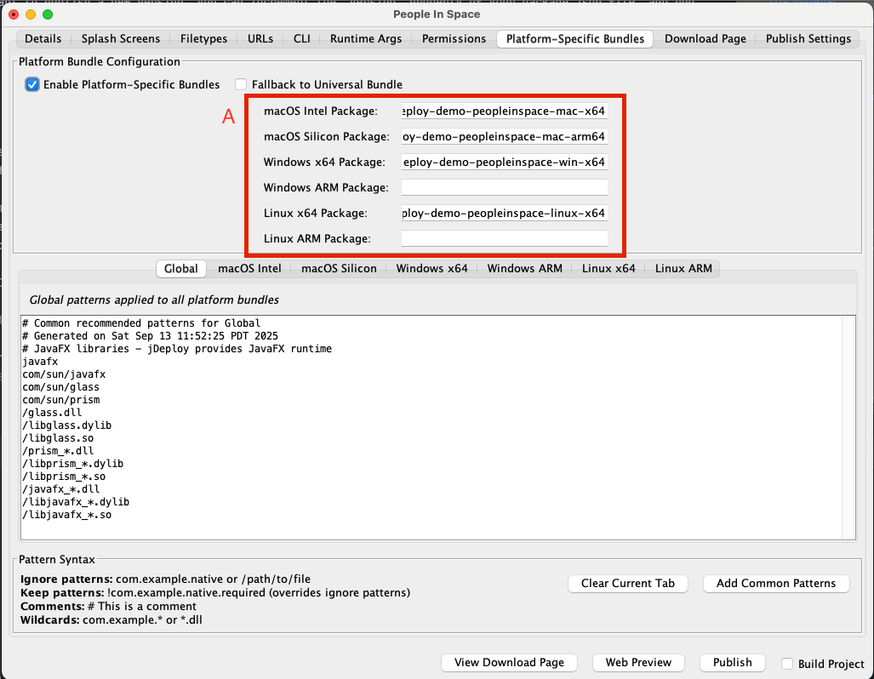Show the Linux x64 patterns tab
874x679 pixels.
tap(608, 269)
